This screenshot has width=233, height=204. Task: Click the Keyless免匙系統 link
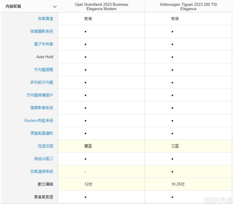pyautogui.click(x=39, y=121)
